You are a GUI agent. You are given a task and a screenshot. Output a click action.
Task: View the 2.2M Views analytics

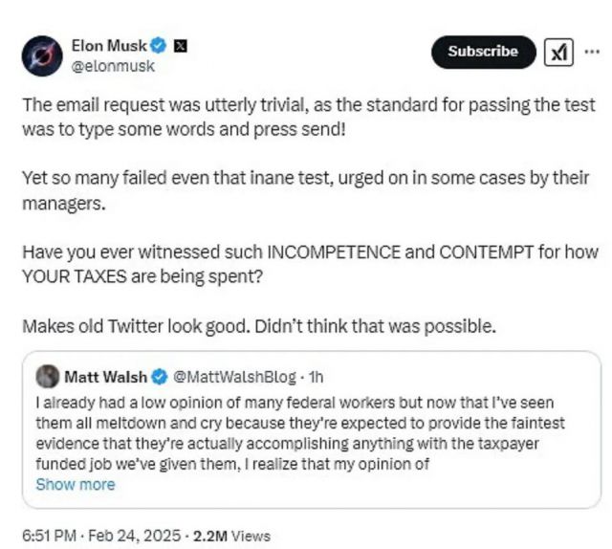[231, 536]
